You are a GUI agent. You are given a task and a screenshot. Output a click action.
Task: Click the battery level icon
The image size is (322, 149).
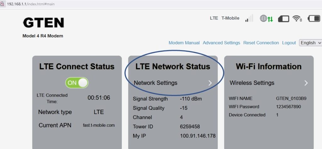point(314,18)
